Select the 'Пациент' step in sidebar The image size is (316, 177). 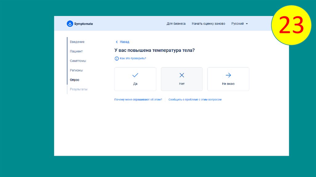coord(76,51)
